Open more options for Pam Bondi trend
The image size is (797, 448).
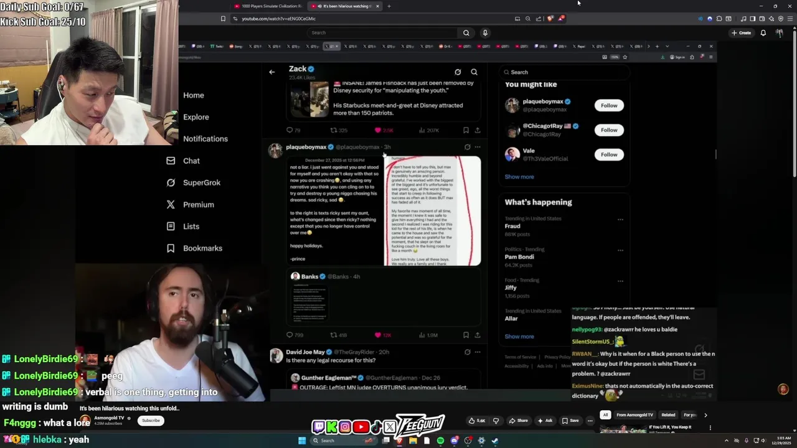pyautogui.click(x=620, y=250)
